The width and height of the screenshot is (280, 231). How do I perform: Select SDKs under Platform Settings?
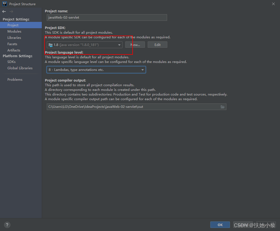[11, 62]
